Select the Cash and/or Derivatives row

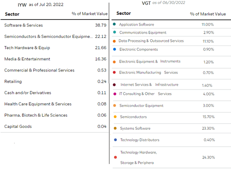[x=30, y=93]
